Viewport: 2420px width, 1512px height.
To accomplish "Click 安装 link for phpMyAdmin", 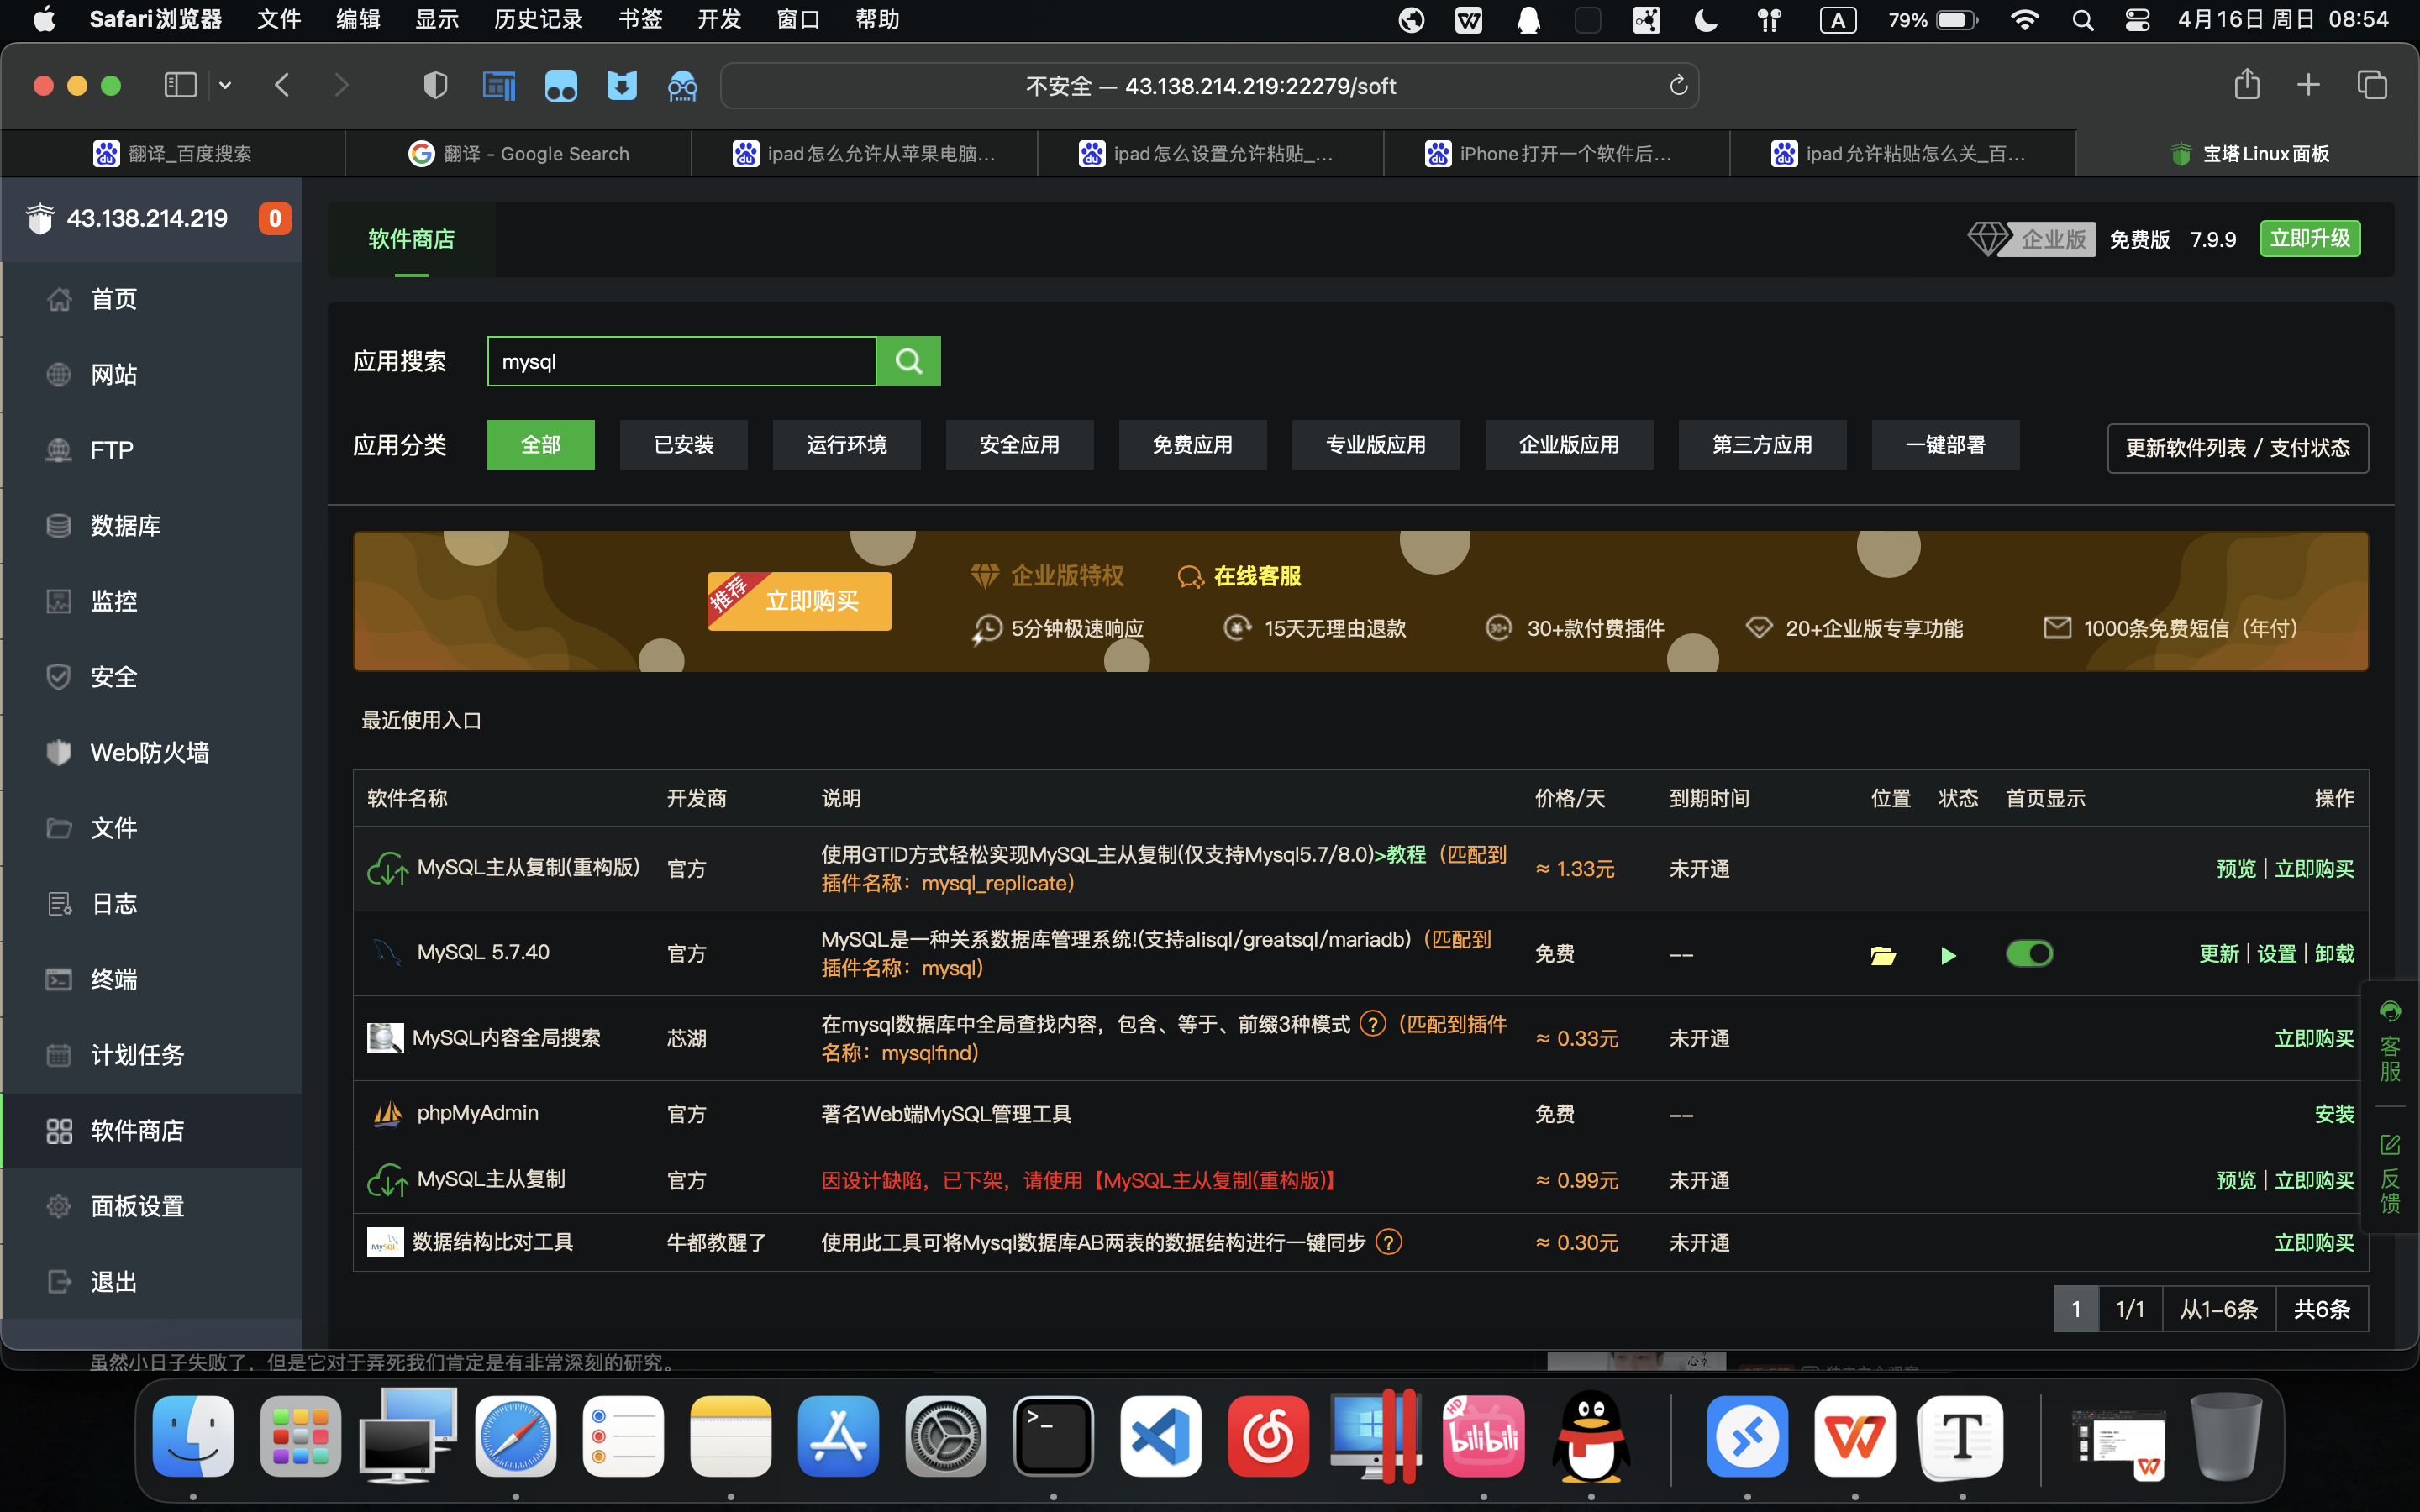I will tap(2335, 1113).
